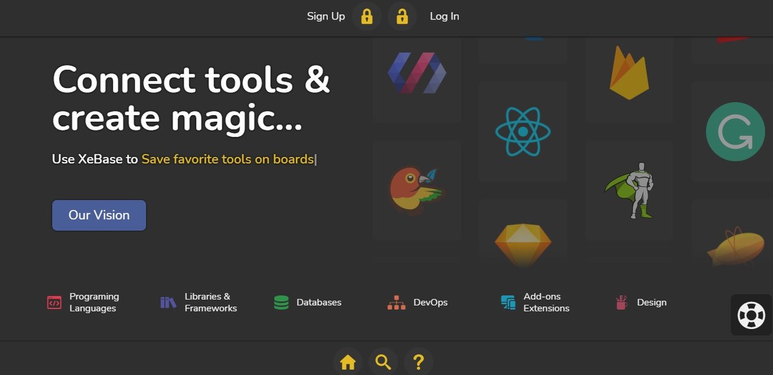Click the DevOps hierarchy icon
This screenshot has width=773, height=375.
click(396, 303)
